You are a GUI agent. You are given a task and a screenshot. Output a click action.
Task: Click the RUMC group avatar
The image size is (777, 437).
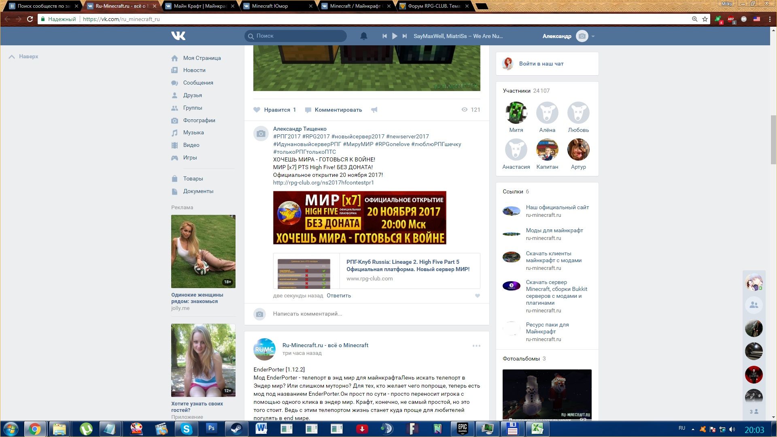[x=264, y=349]
